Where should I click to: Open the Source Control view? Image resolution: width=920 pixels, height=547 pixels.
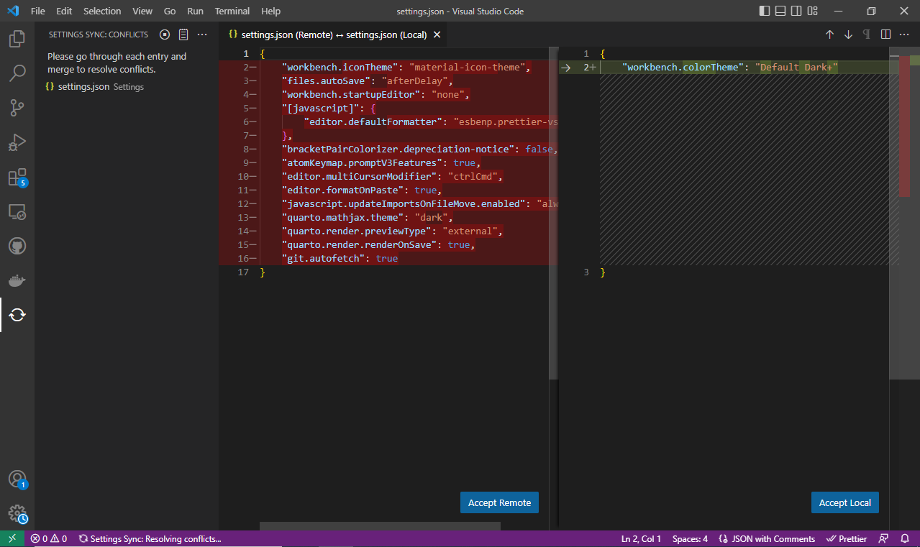point(17,108)
